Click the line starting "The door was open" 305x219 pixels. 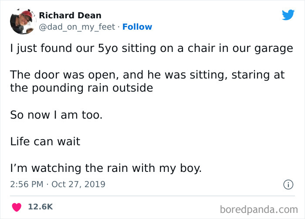147,75
